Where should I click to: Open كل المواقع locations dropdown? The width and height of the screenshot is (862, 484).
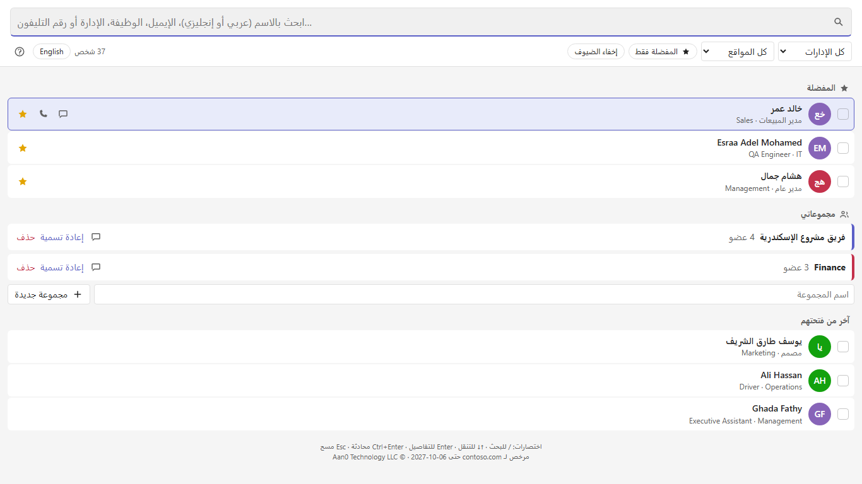tap(738, 52)
